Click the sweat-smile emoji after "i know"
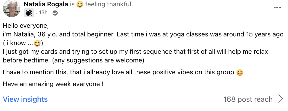Image resolution: width=288 pixels, height=111 pixels. (37, 43)
